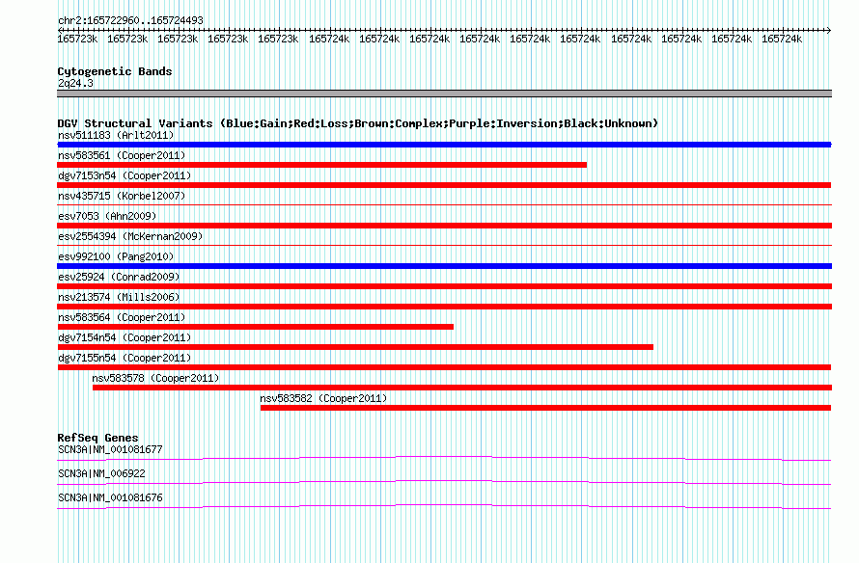Open variant esv25924 (Conrad2009) label
This screenshot has width=859, height=563.
119,277
